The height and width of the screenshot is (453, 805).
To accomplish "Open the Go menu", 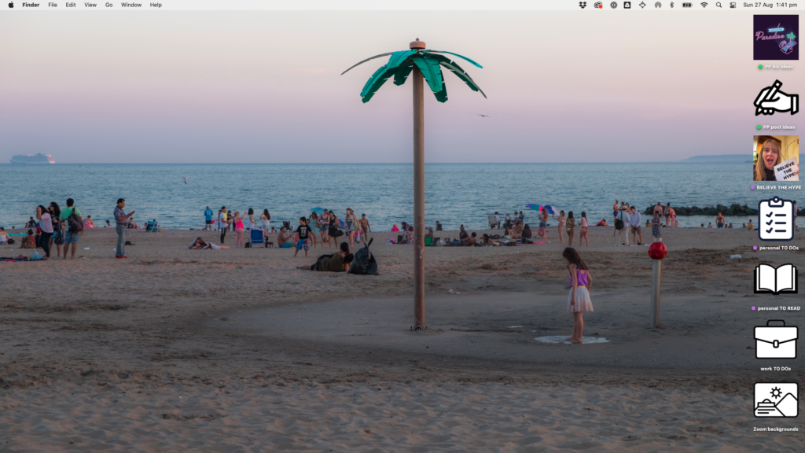I will (109, 5).
